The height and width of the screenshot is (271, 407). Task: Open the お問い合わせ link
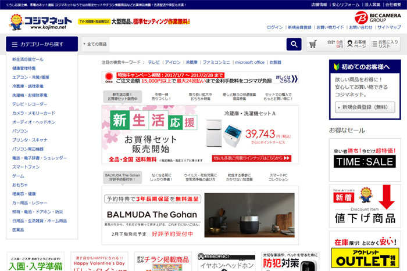click(x=360, y=27)
